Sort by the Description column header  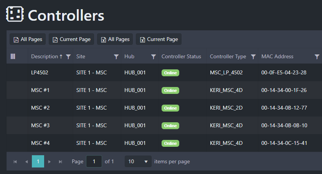tap(44, 57)
